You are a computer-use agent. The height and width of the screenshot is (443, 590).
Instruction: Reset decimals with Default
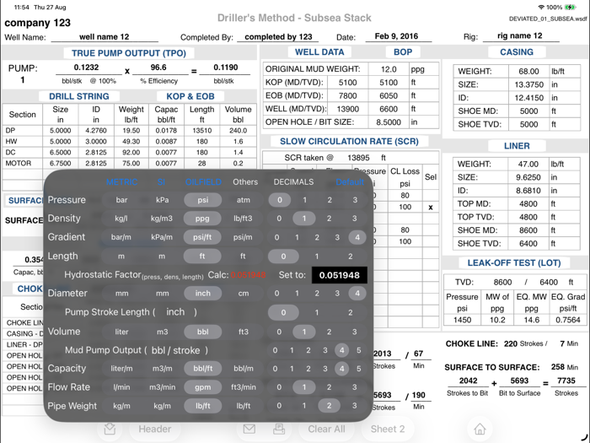pyautogui.click(x=350, y=182)
